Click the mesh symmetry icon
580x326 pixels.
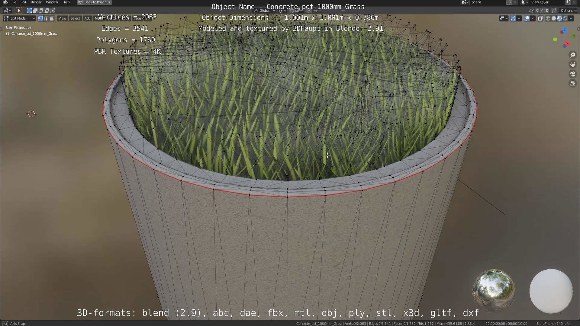tap(531, 11)
